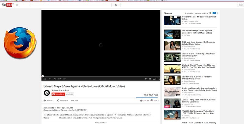Image resolution: width=244 pixels, height=124 pixels.
Task: Click the dislike count 15.975
Action: tap(156, 100)
